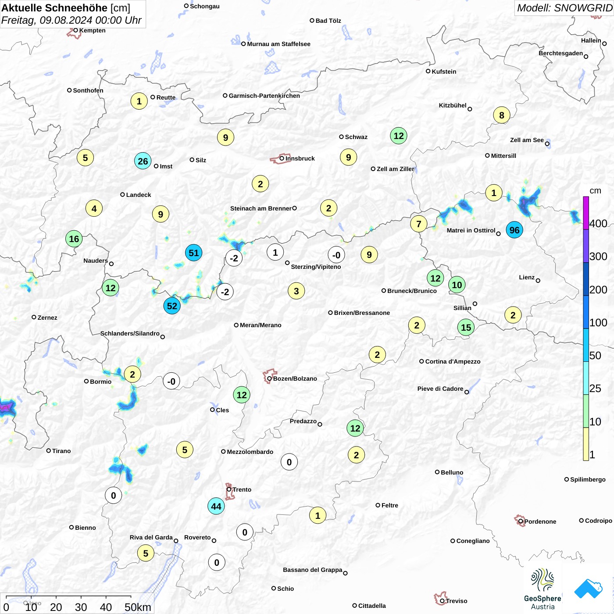Click the Cittadella label
Screen dimensions: 614x614
pos(372,606)
